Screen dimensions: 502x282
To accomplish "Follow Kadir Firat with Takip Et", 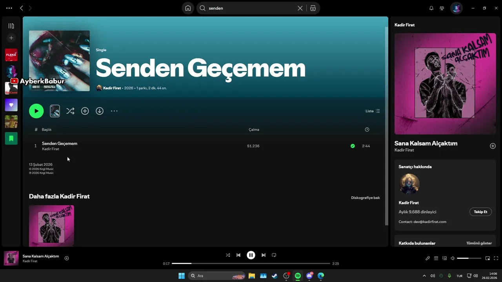I will click(480, 212).
